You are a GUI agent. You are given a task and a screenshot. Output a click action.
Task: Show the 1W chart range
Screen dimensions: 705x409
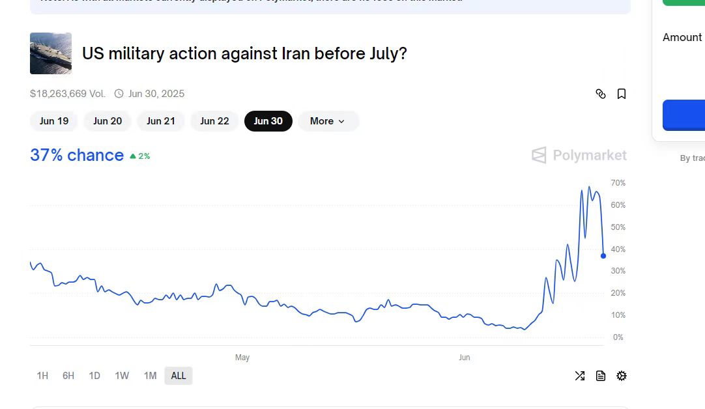[x=122, y=376]
